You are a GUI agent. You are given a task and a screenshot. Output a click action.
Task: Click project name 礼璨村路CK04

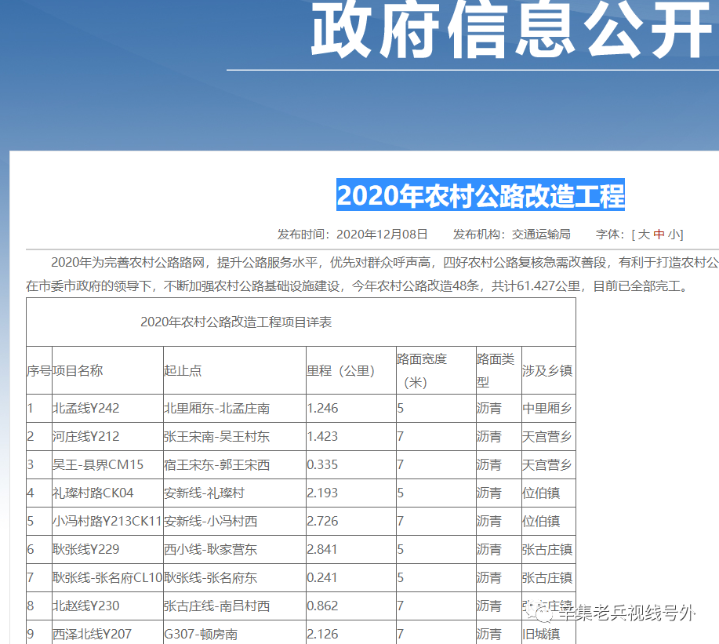(x=93, y=493)
